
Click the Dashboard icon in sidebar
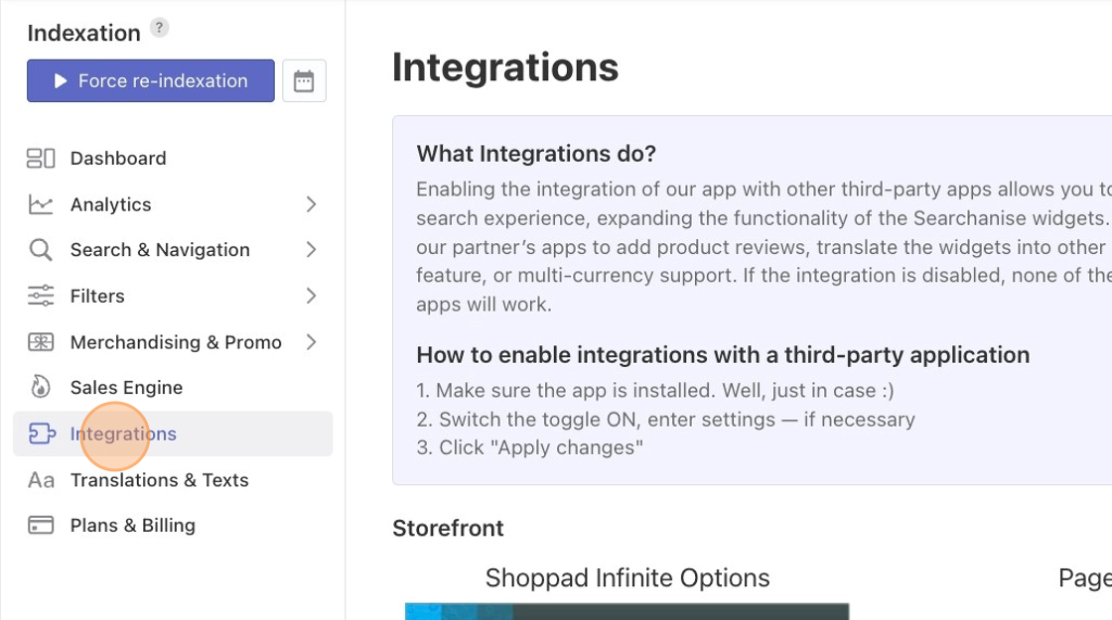coord(41,158)
